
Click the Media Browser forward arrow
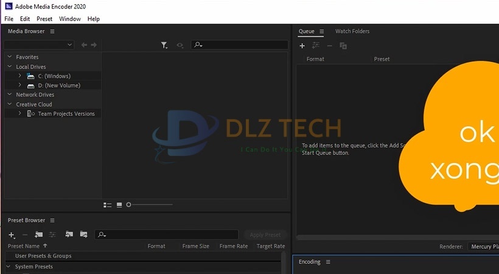click(94, 45)
